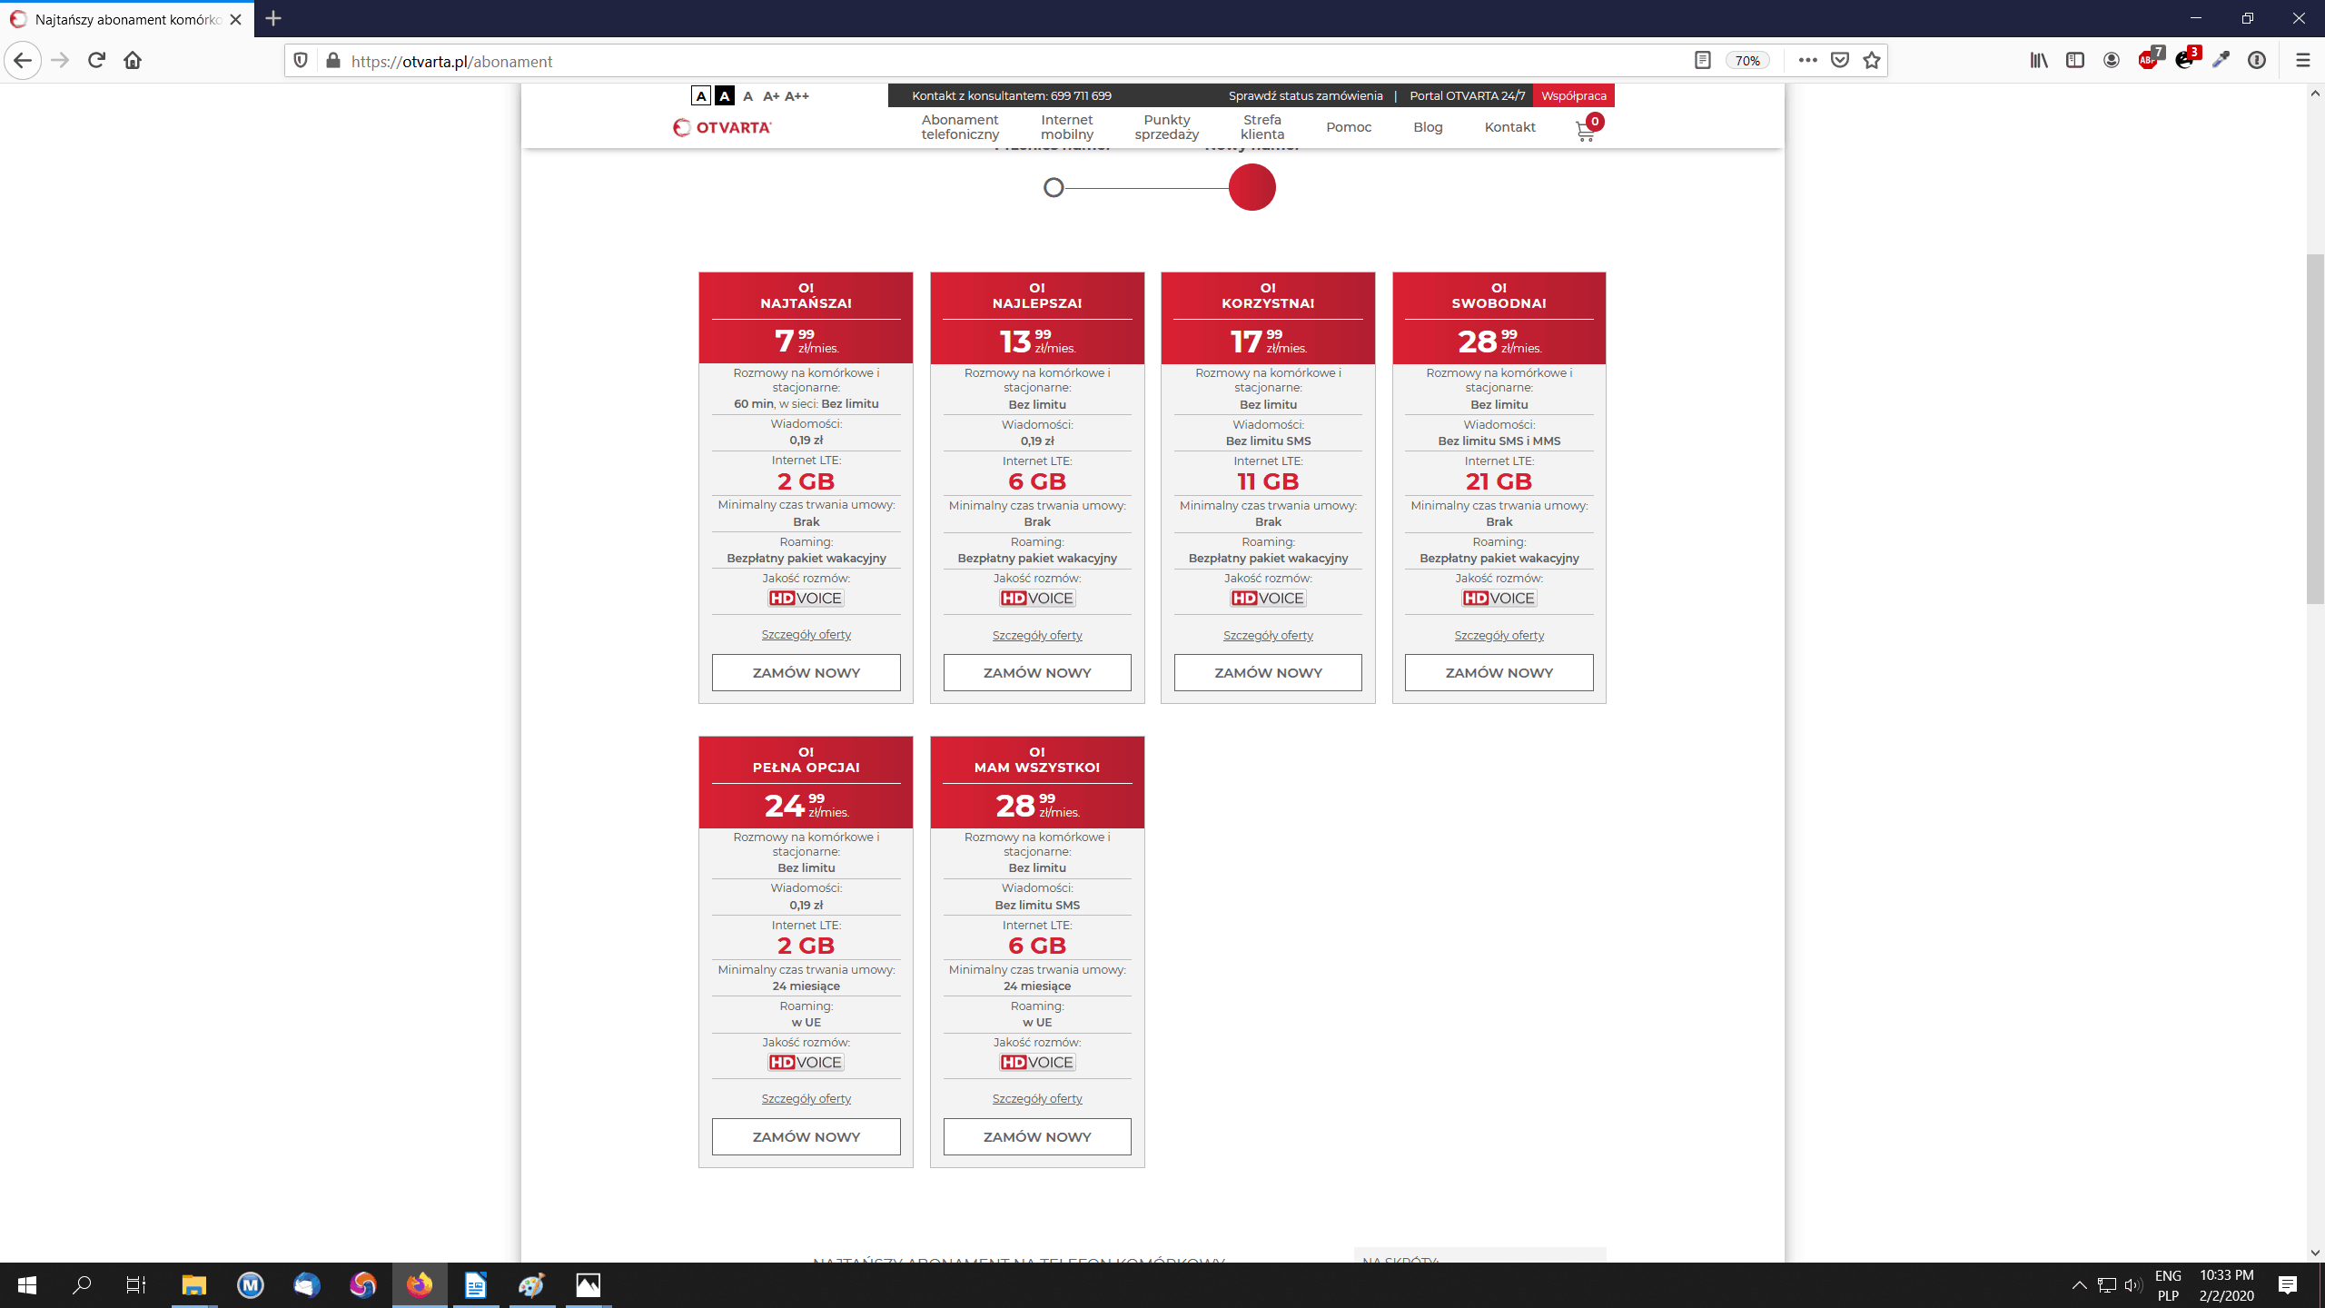
Task: Go back with the browser back arrow
Action: coord(23,61)
